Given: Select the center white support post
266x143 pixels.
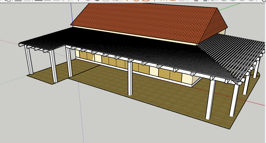Looking at the screenshot, I should [130, 79].
